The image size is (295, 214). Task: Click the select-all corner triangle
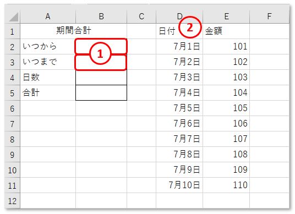tap(13, 17)
